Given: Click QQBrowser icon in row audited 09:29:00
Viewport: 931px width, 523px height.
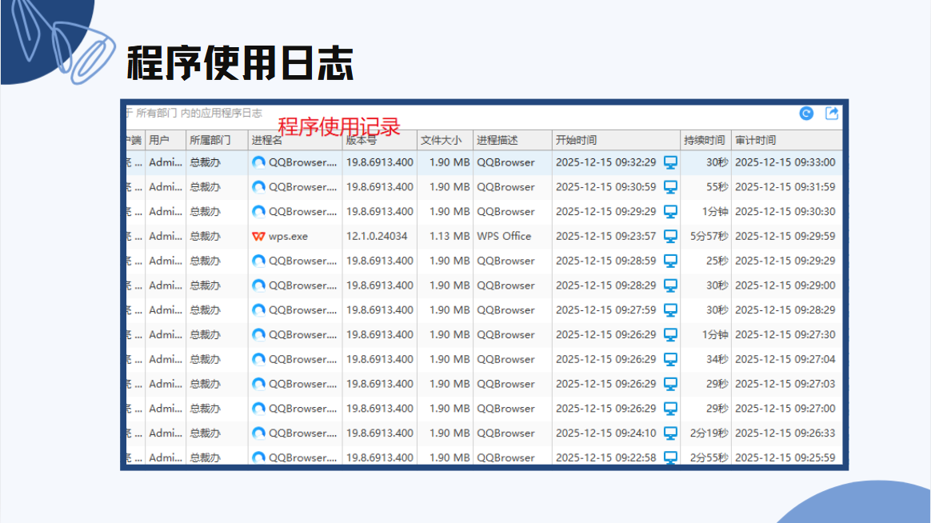Looking at the screenshot, I should 258,285.
